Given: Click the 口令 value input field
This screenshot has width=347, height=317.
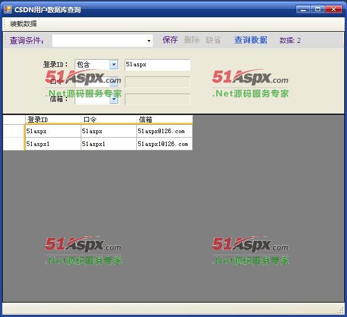Looking at the screenshot, I should click(158, 82).
